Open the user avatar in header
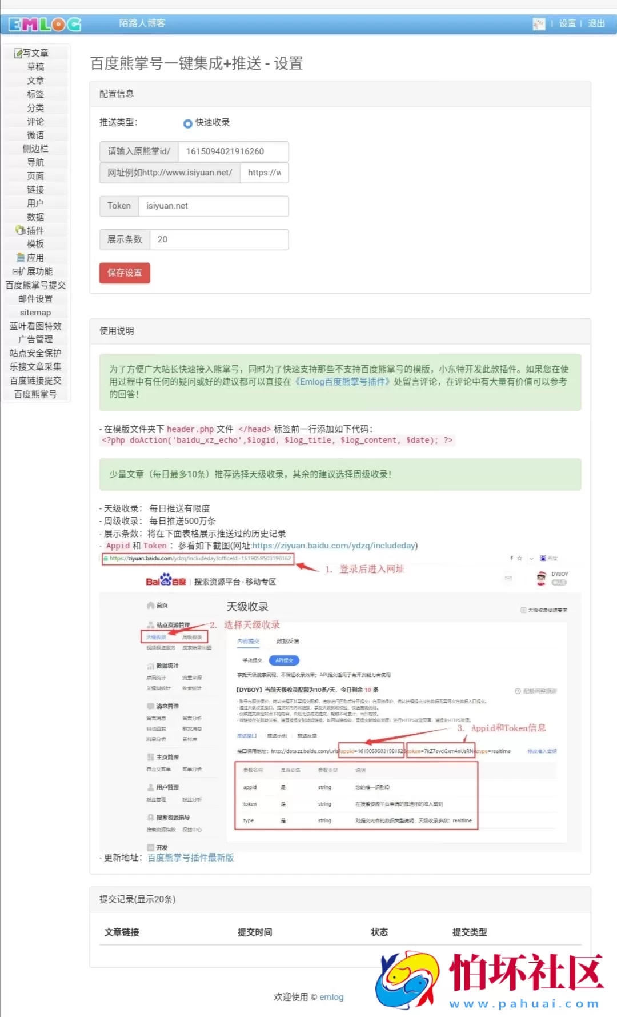Screen dimensions: 617x1017 (539, 24)
